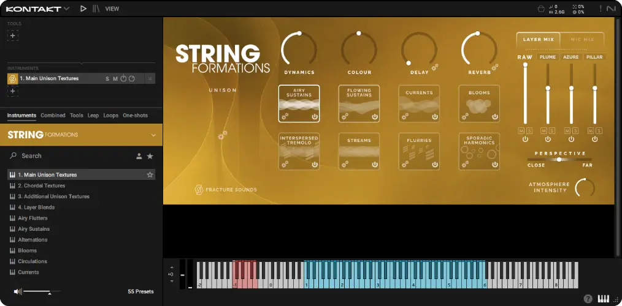Viewport: 622px width, 306px height.
Task: Click the Colour knob
Action: coord(359,50)
